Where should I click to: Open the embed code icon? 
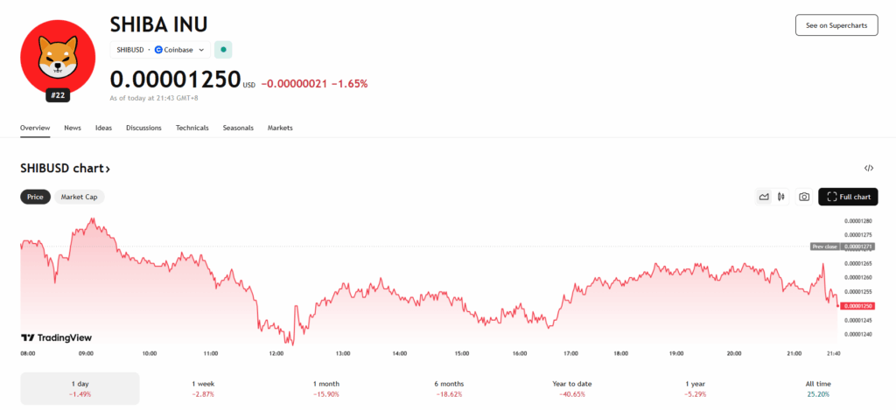tap(869, 168)
